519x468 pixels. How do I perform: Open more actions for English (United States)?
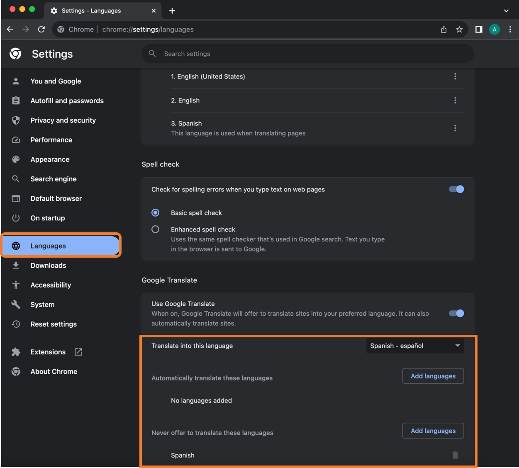pos(455,76)
